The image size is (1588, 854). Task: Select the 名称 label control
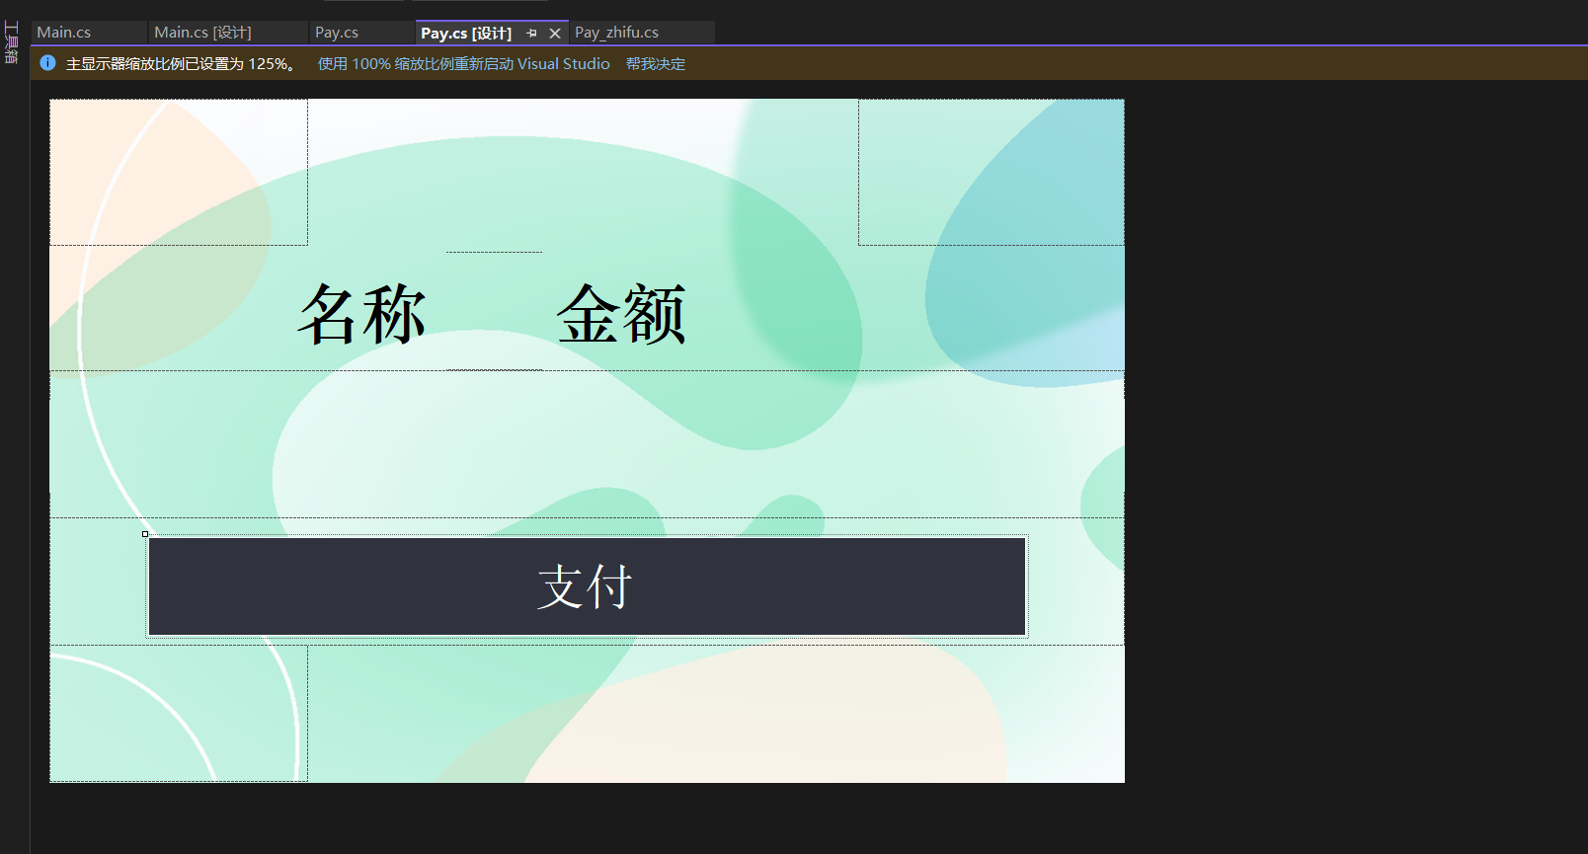[362, 315]
